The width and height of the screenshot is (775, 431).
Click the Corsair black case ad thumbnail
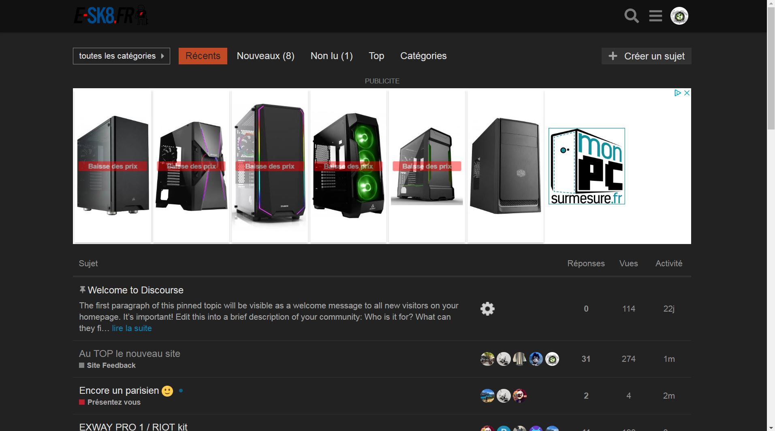click(113, 166)
